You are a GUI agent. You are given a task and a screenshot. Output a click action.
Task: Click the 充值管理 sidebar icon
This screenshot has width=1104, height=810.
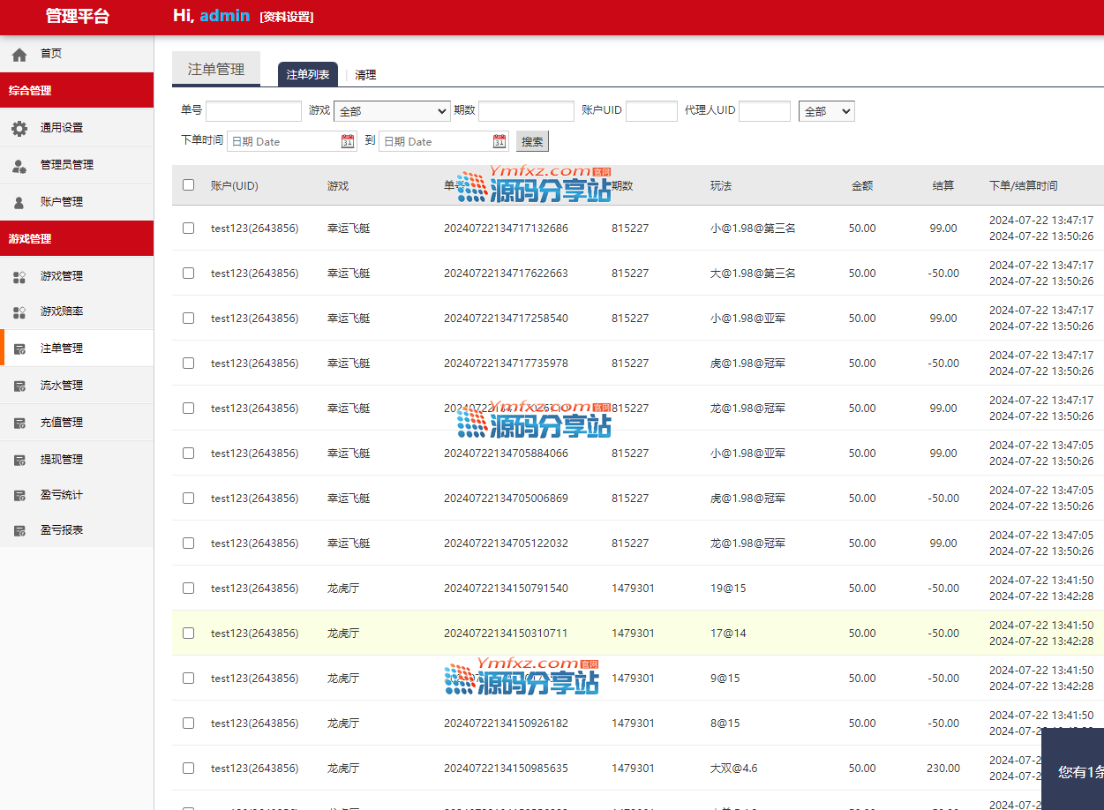(19, 424)
